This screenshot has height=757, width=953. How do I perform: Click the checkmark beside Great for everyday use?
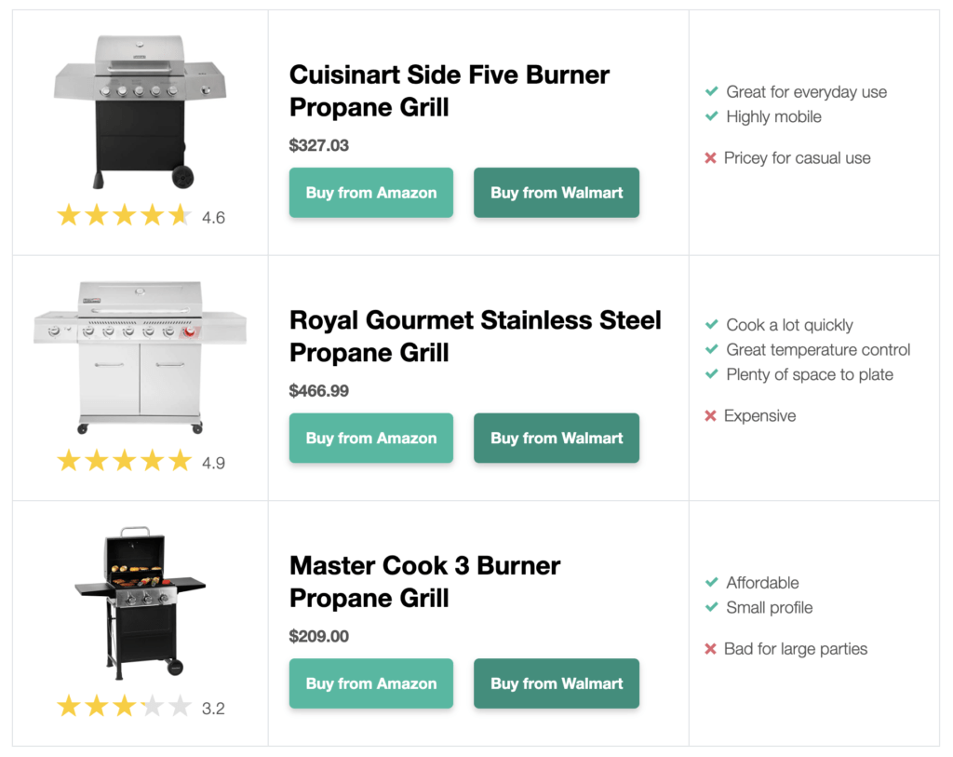coord(712,91)
